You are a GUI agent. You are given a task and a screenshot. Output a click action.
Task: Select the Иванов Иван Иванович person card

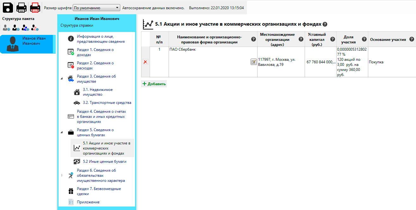28,44
